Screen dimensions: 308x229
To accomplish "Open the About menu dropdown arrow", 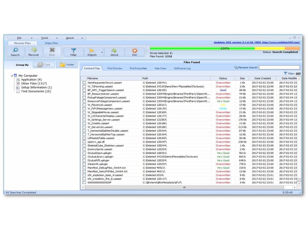I will click(x=82, y=38).
